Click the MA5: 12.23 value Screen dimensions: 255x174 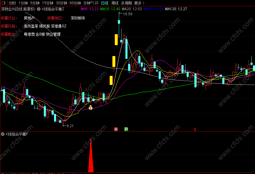90,9
